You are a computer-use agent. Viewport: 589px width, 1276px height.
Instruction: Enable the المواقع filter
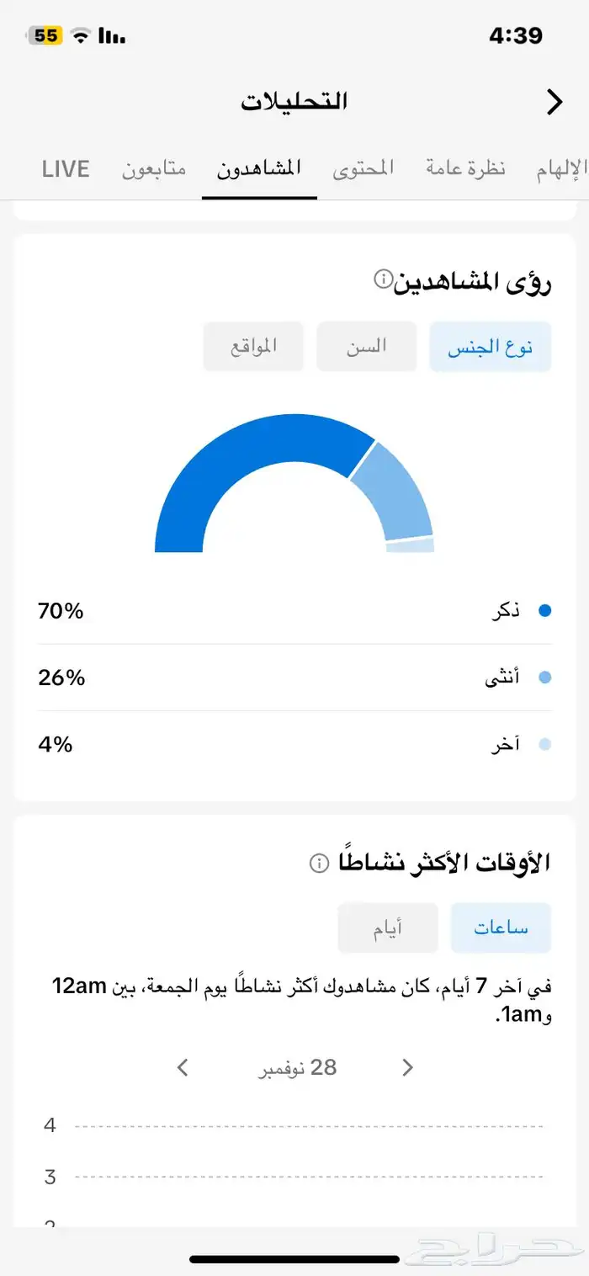click(x=252, y=346)
